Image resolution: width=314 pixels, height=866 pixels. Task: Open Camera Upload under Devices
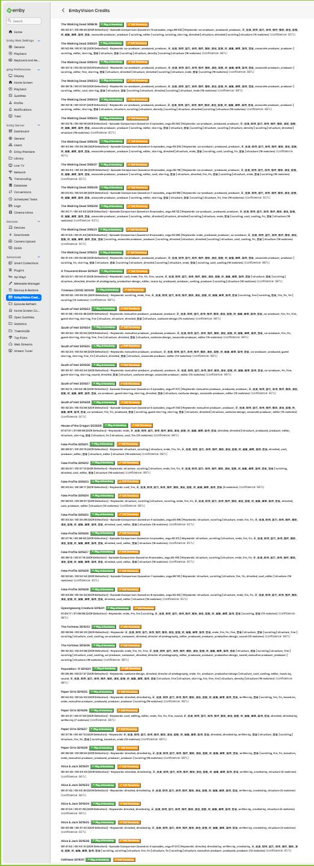pos(24,240)
